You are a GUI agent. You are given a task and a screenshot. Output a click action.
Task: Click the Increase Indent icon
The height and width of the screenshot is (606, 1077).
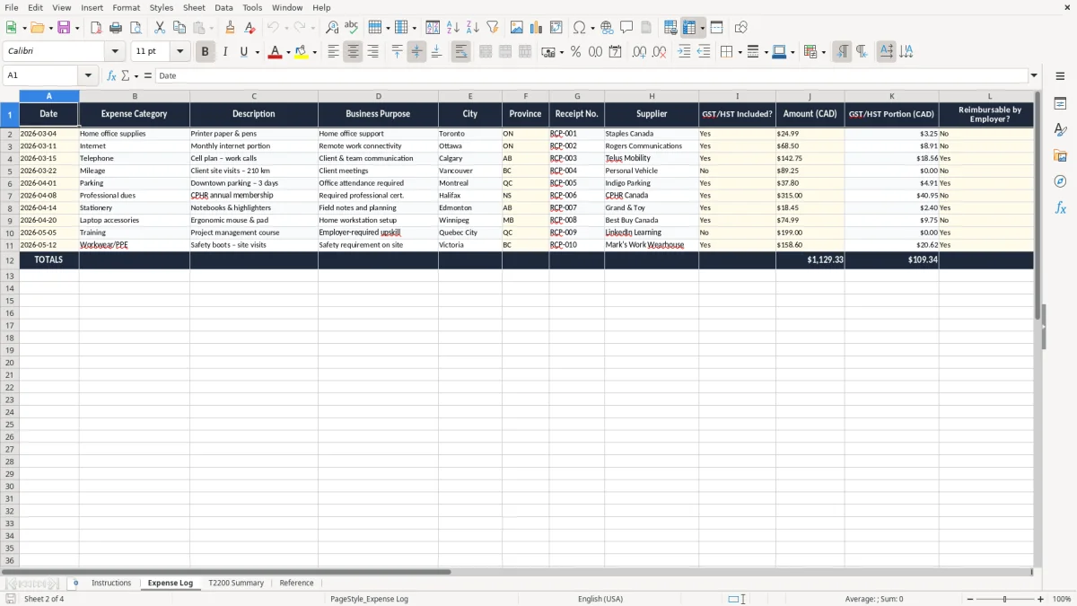684,52
